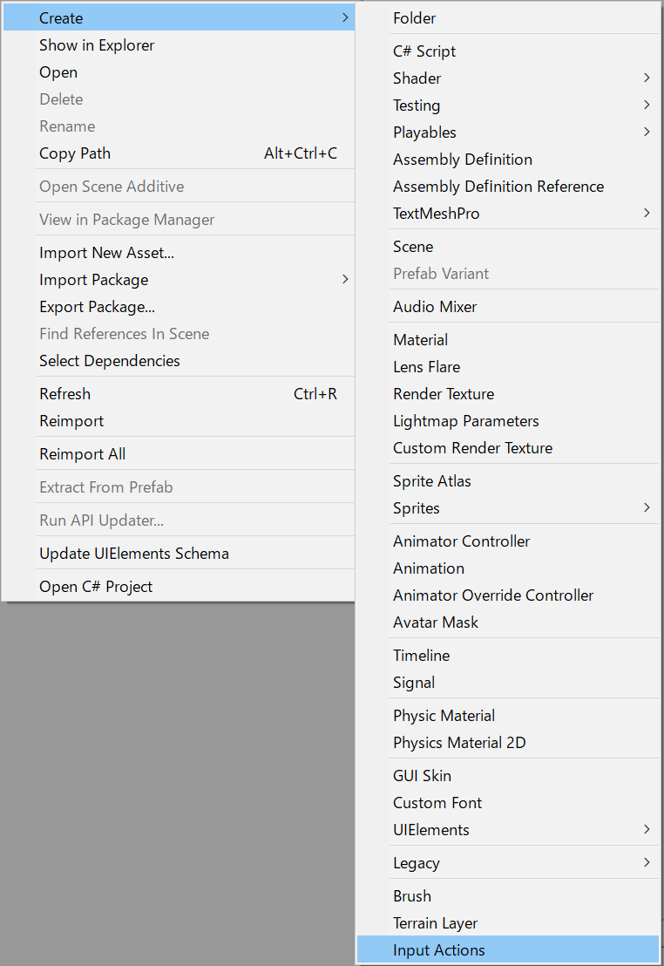Create a new Terrain Layer

[x=507, y=923]
